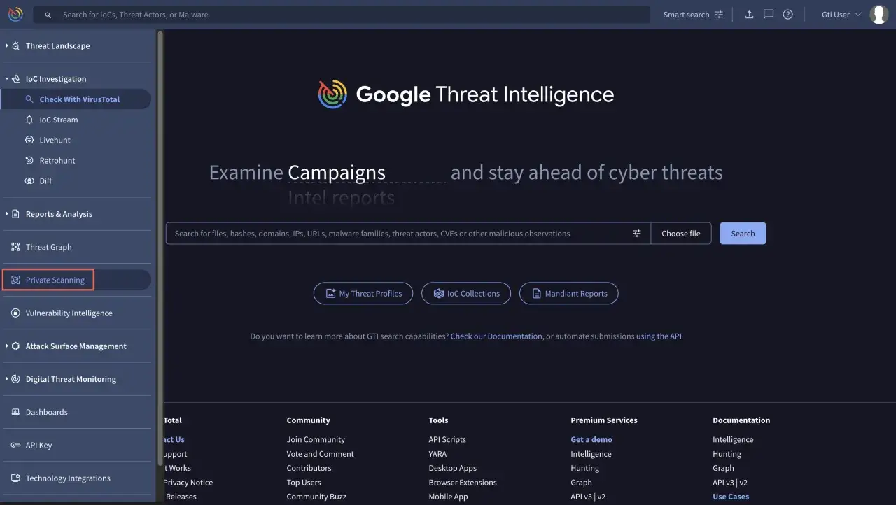Viewport: 896px width, 505px height.
Task: Click the Threat Landscape sidebar icon
Action: click(16, 46)
